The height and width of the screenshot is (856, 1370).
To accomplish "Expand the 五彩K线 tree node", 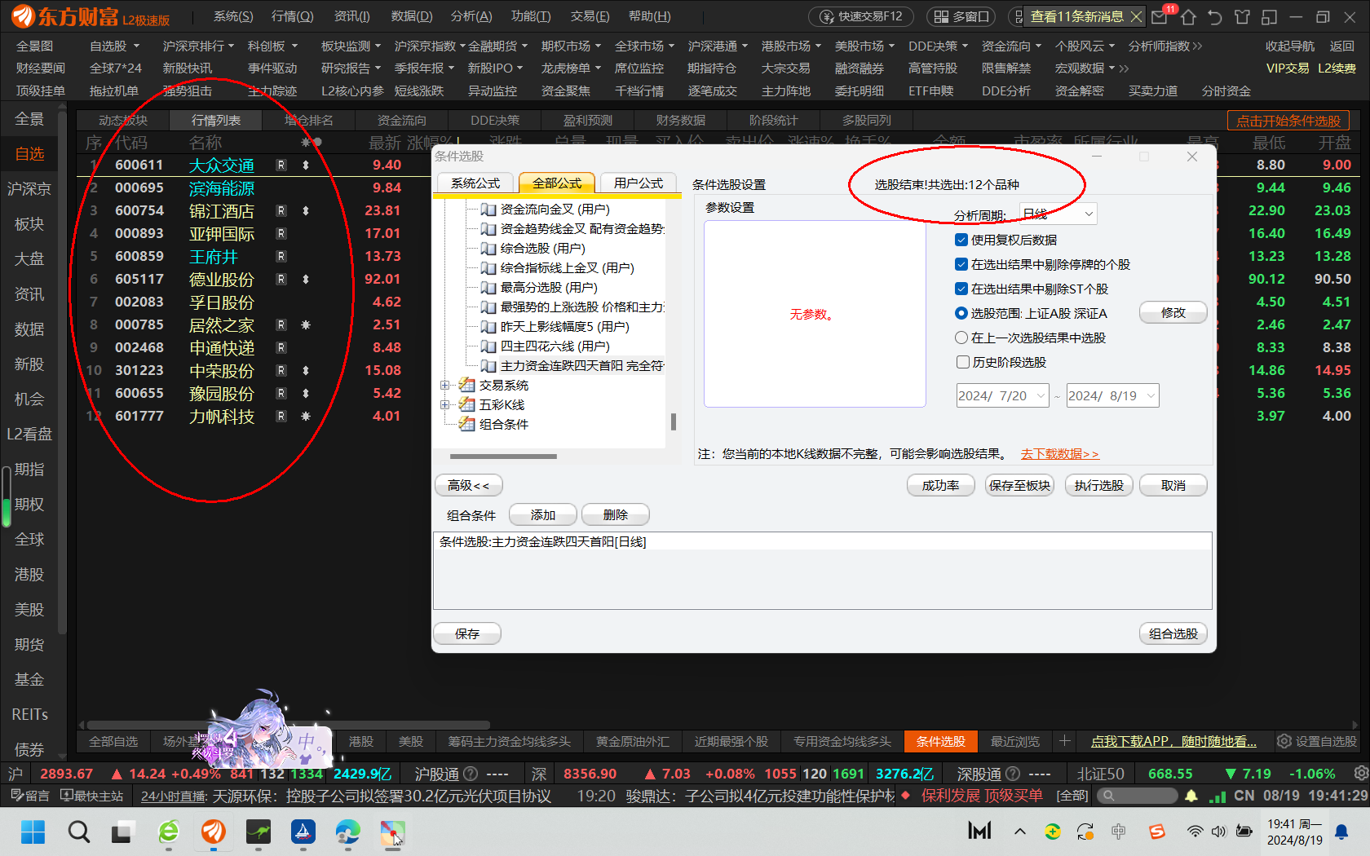I will (x=444, y=404).
